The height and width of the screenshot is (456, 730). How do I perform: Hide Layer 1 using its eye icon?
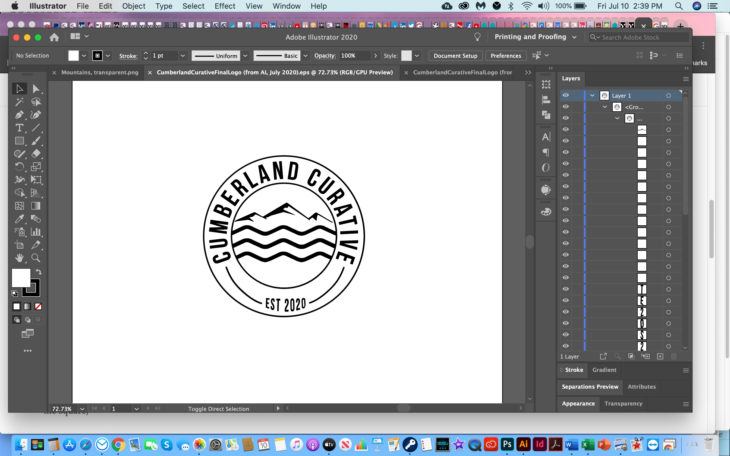(566, 95)
